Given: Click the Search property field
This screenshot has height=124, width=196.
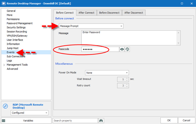Looking at the screenshot, I should pos(75,121).
